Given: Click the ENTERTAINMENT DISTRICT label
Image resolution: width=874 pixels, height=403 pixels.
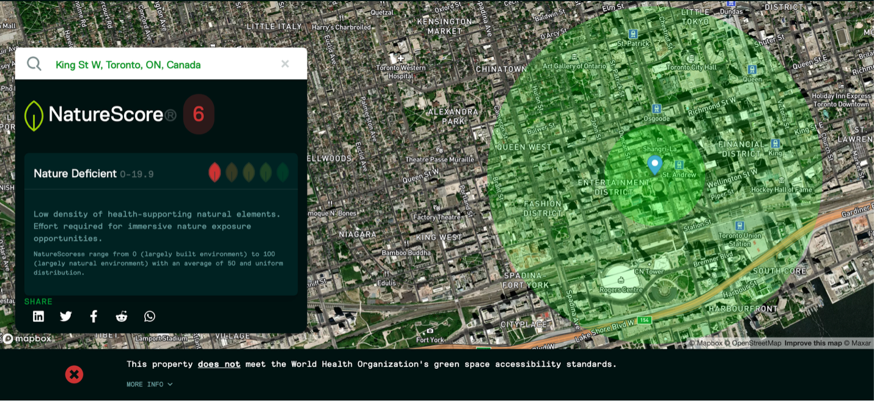Looking at the screenshot, I should tap(614, 187).
